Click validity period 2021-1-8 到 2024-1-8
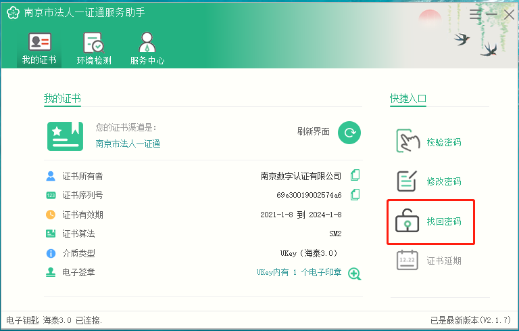 [x=301, y=215]
